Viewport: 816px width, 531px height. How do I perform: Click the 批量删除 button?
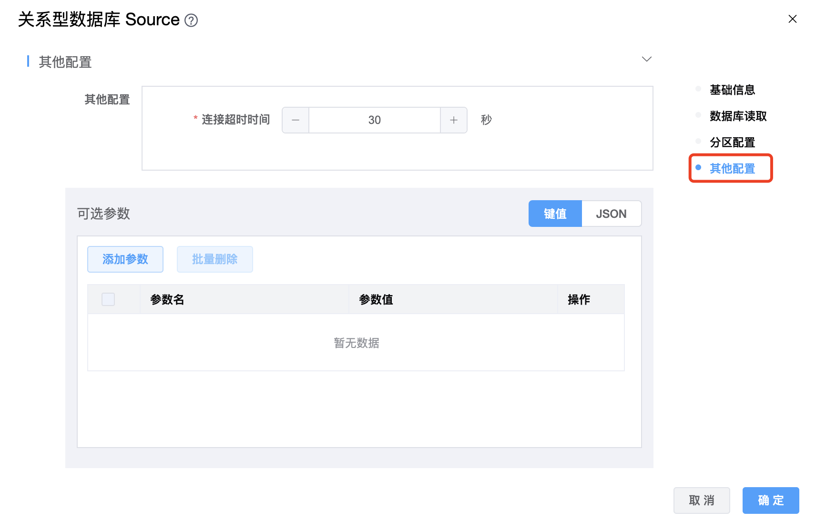point(214,259)
